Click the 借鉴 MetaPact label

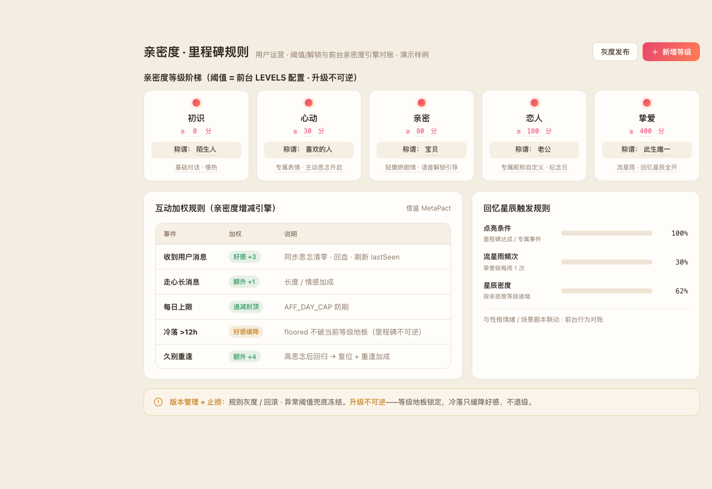[x=428, y=208]
